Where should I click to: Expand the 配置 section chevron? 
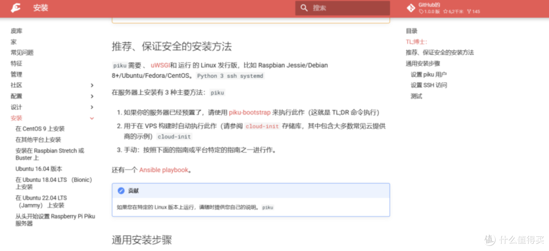click(91, 96)
